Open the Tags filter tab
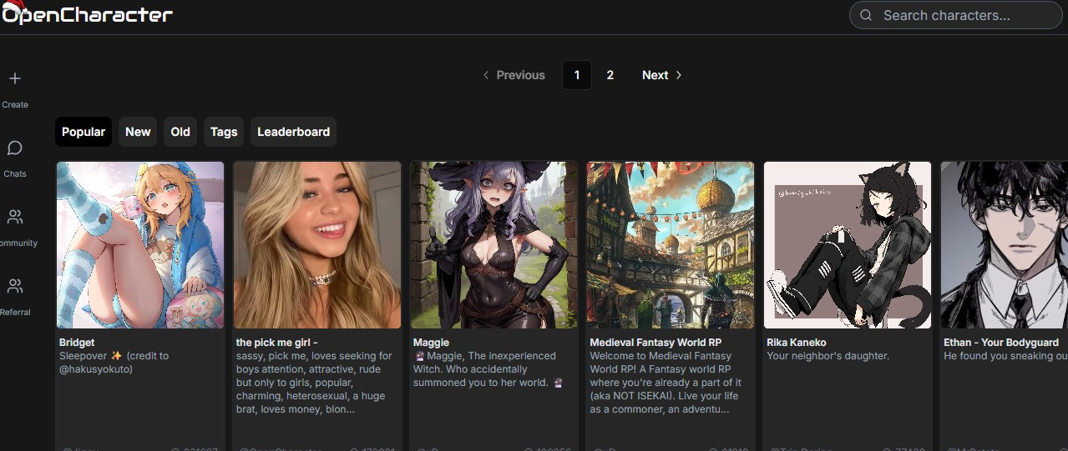Screen dimensions: 1068x451 (224, 132)
